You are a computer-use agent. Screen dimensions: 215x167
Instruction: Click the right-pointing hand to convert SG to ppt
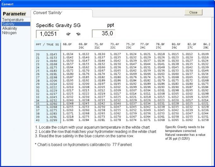pyautogui.click(x=69, y=34)
